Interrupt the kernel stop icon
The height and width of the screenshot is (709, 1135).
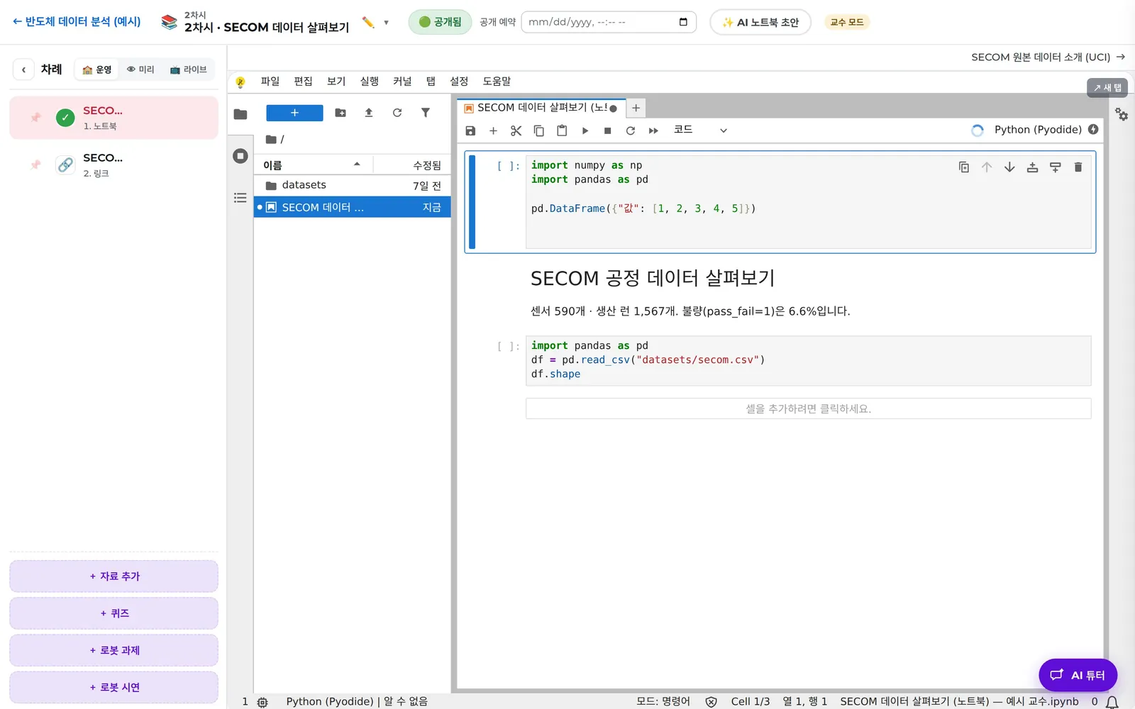click(608, 130)
